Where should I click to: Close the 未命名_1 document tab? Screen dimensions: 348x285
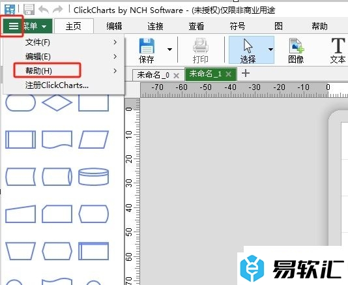(229, 74)
